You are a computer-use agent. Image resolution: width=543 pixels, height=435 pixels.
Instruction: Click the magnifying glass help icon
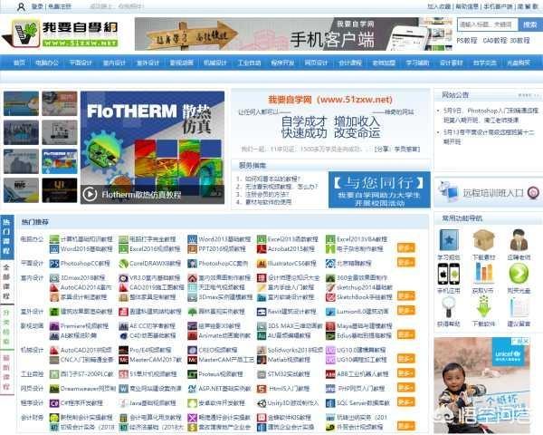point(449,306)
